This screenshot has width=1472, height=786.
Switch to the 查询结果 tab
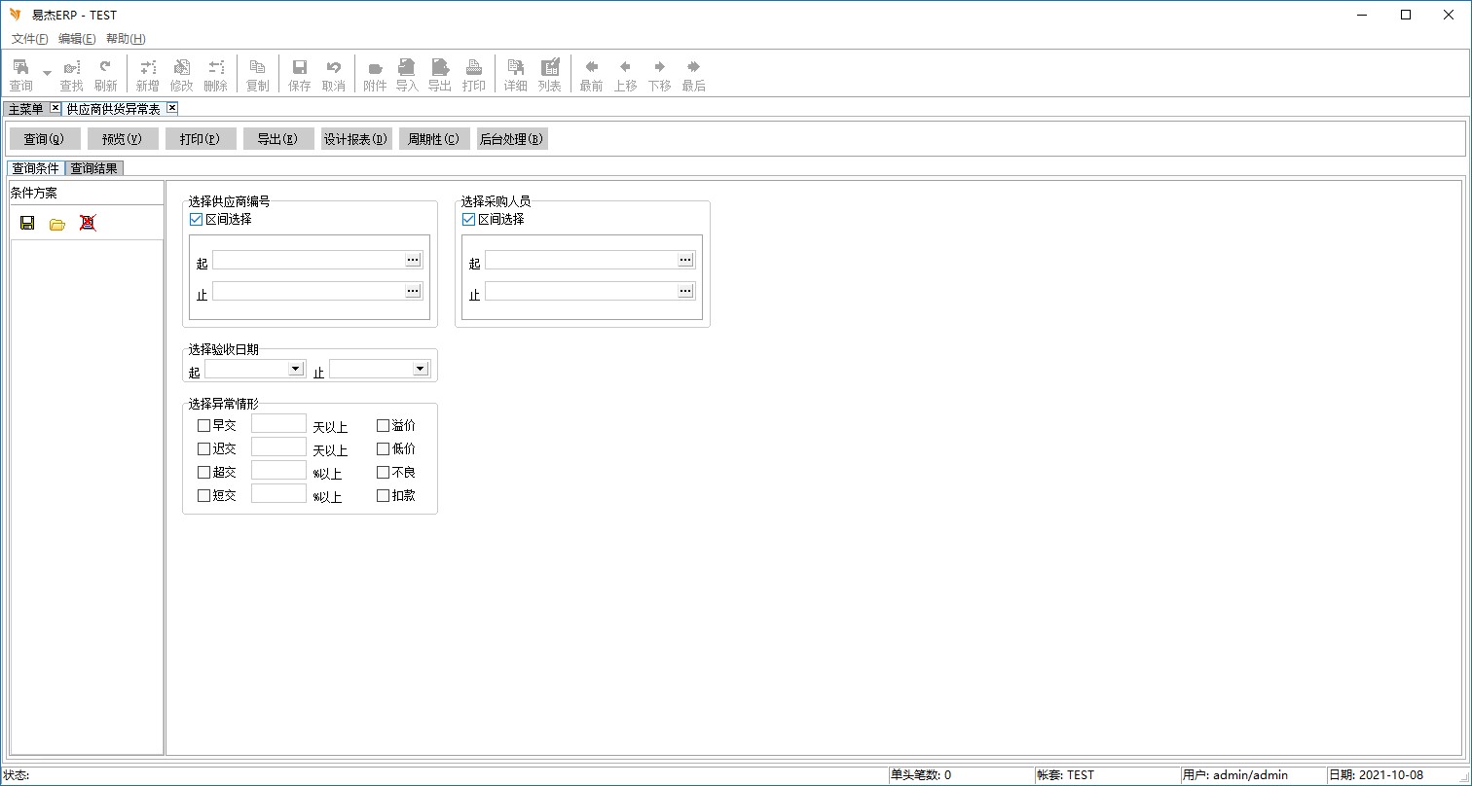point(93,168)
